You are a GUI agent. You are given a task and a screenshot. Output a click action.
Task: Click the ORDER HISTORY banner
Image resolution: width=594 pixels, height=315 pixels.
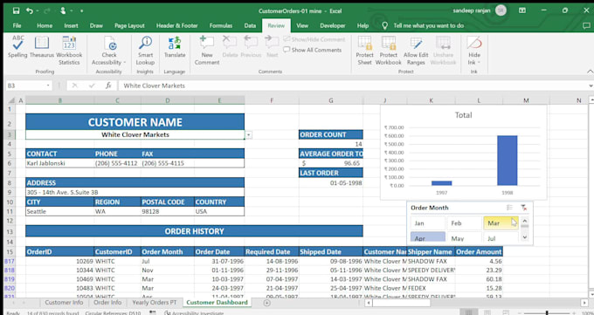(x=194, y=231)
